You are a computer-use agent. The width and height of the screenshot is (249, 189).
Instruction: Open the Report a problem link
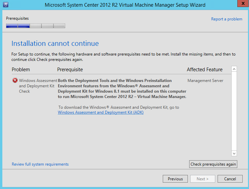pyautogui.click(x=227, y=19)
